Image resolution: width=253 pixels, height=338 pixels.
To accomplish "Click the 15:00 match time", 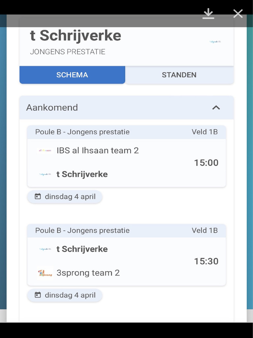I will pyautogui.click(x=206, y=163).
